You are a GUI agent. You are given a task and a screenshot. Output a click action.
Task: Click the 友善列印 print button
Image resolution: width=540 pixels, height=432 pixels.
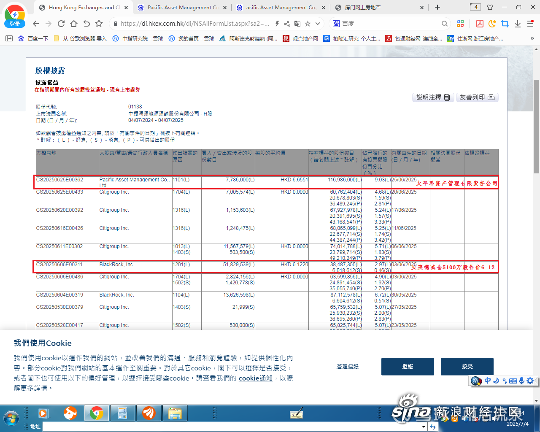click(x=477, y=97)
